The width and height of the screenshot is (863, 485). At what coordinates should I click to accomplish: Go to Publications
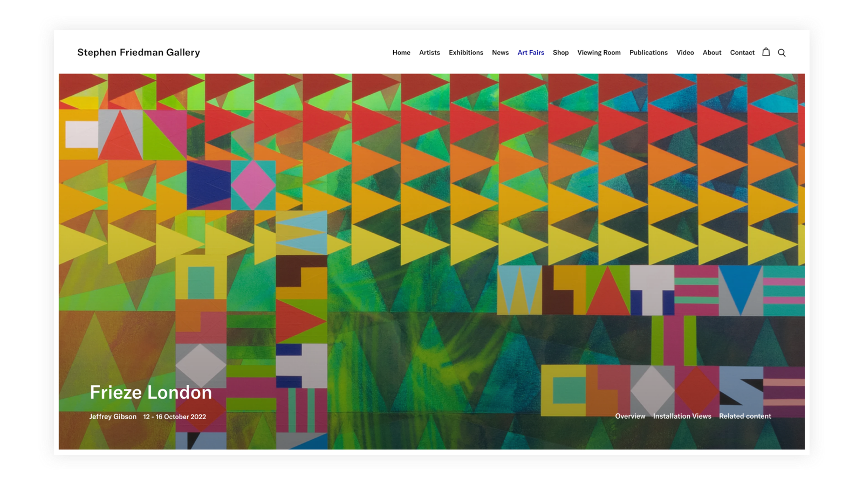click(x=648, y=53)
